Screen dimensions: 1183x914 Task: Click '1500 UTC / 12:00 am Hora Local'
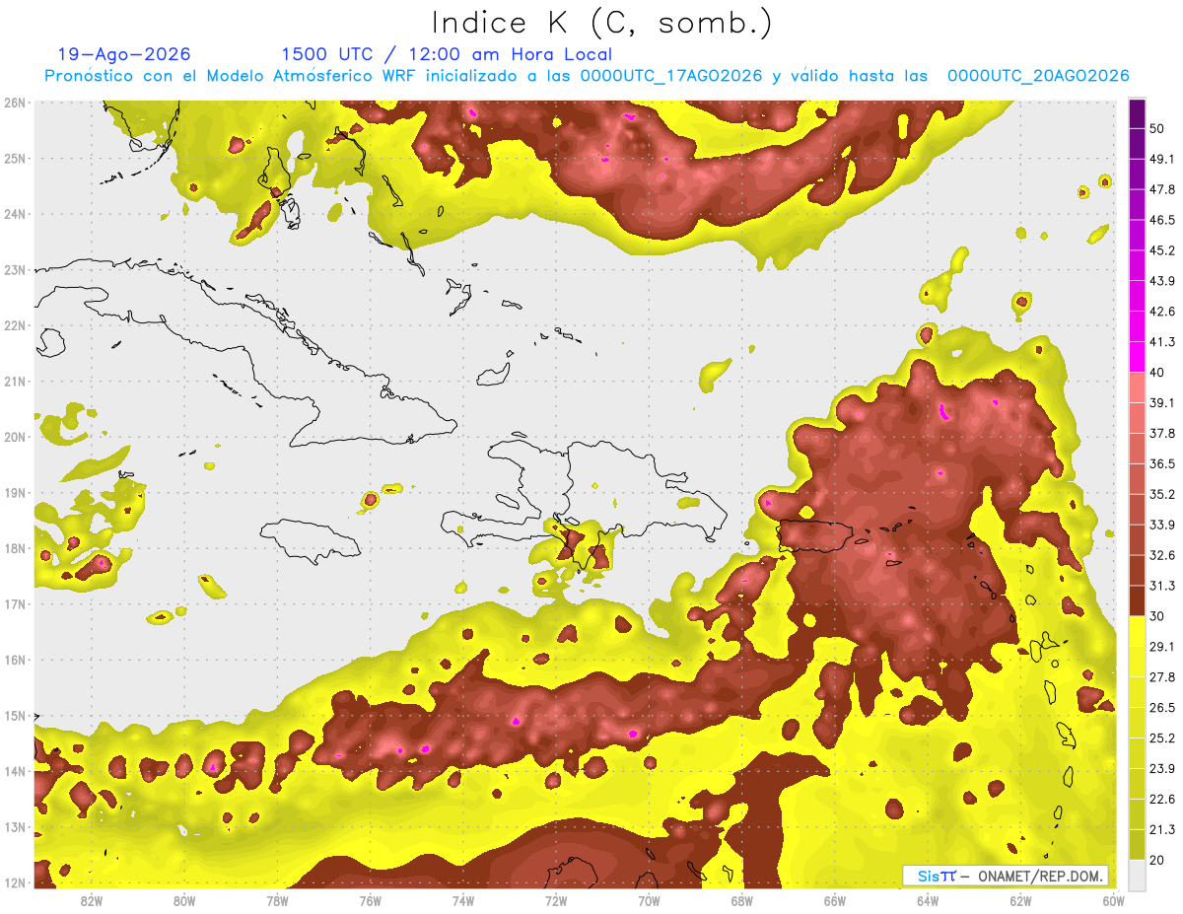447,54
